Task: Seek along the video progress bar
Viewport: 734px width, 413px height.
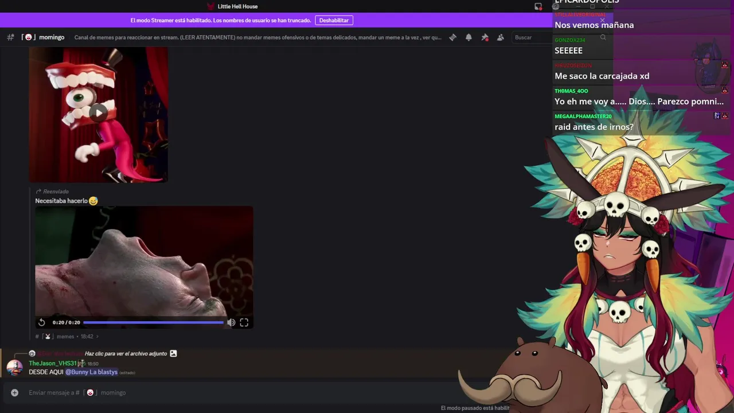Action: click(153, 322)
